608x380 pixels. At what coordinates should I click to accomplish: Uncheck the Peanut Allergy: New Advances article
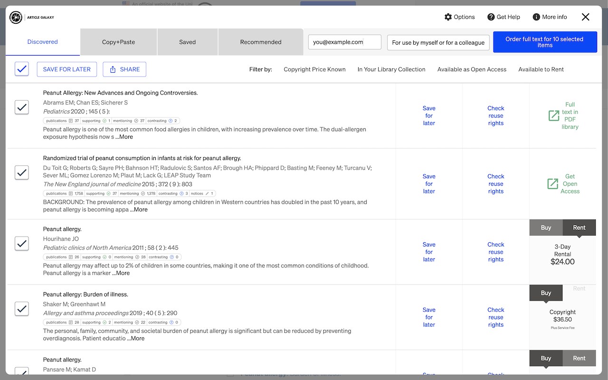[x=22, y=107]
